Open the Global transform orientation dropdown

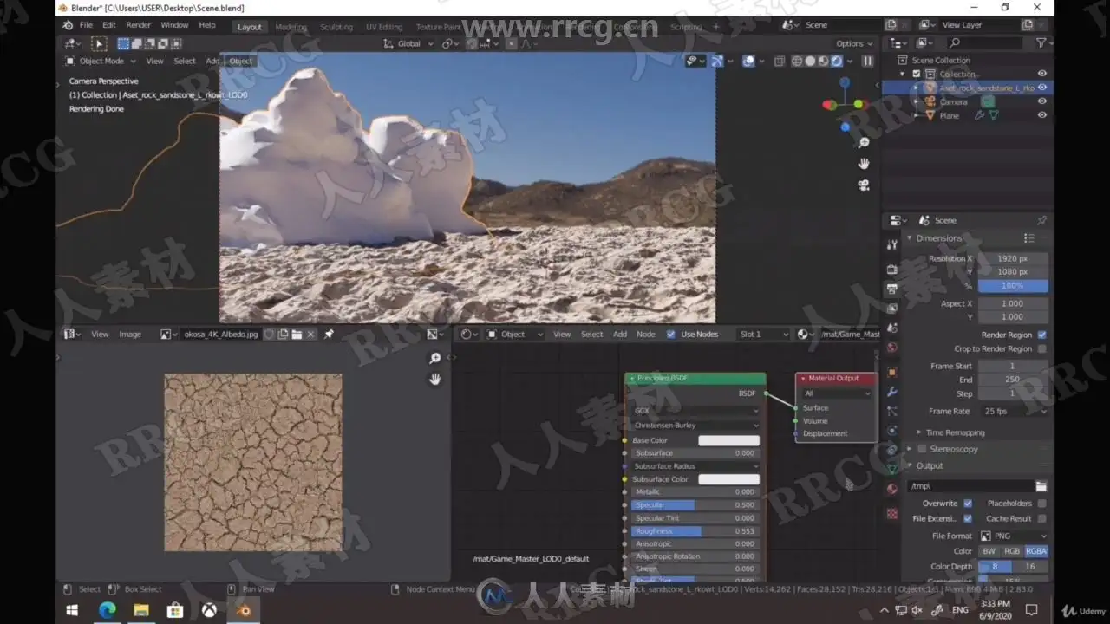click(x=408, y=43)
